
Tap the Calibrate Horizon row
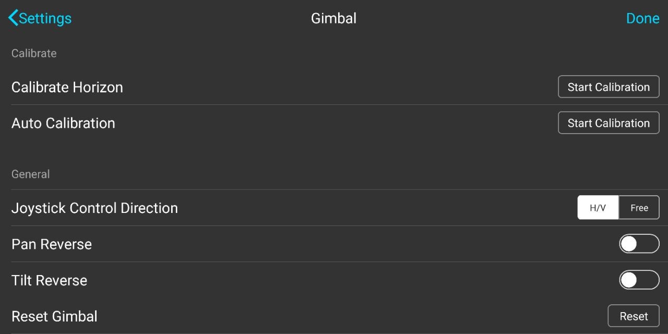click(67, 87)
